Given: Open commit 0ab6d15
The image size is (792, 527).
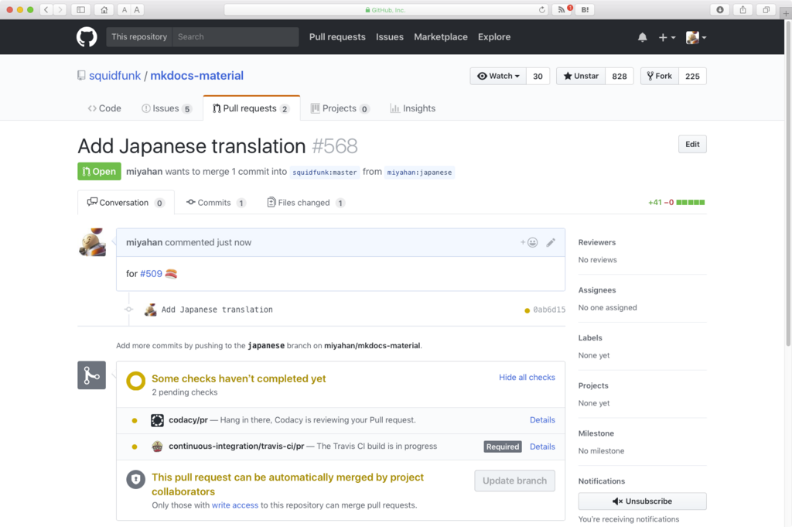Looking at the screenshot, I should pyautogui.click(x=549, y=310).
